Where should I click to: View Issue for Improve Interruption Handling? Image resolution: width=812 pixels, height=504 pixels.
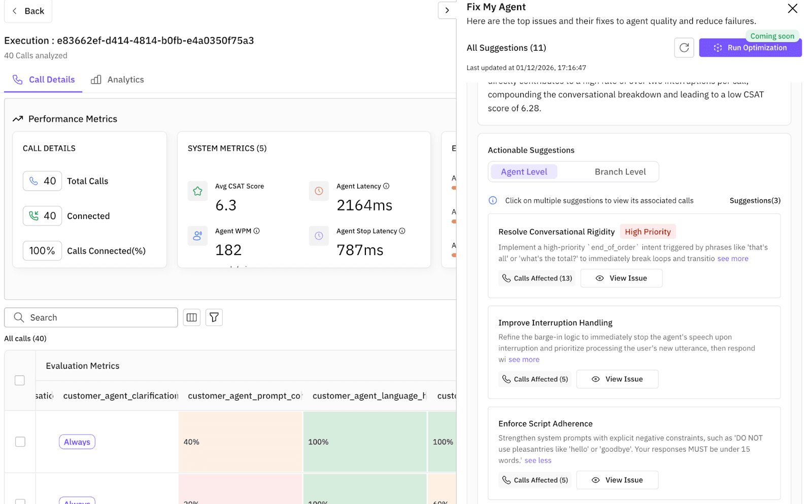[617, 379]
